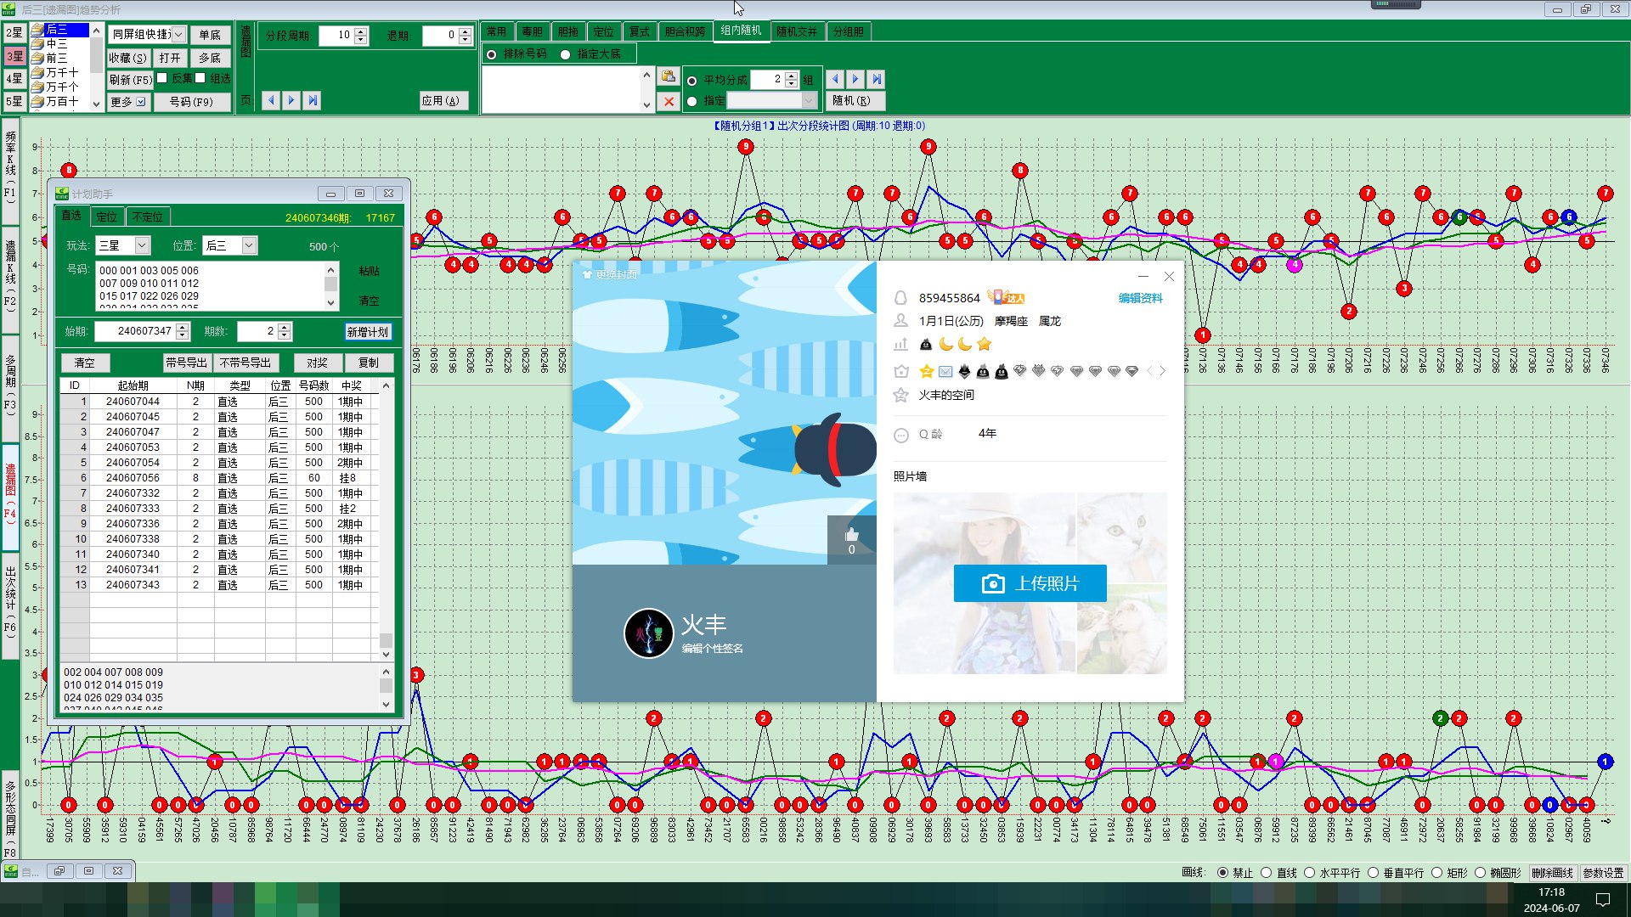1631x917 pixels.
Task: Click the like thumbs-up icon on profile cover
Action: [x=851, y=535]
